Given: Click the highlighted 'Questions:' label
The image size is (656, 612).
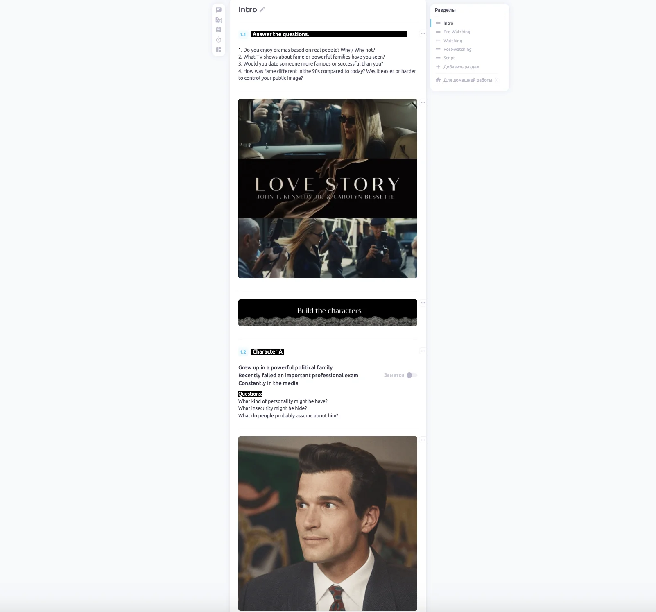Looking at the screenshot, I should (250, 394).
